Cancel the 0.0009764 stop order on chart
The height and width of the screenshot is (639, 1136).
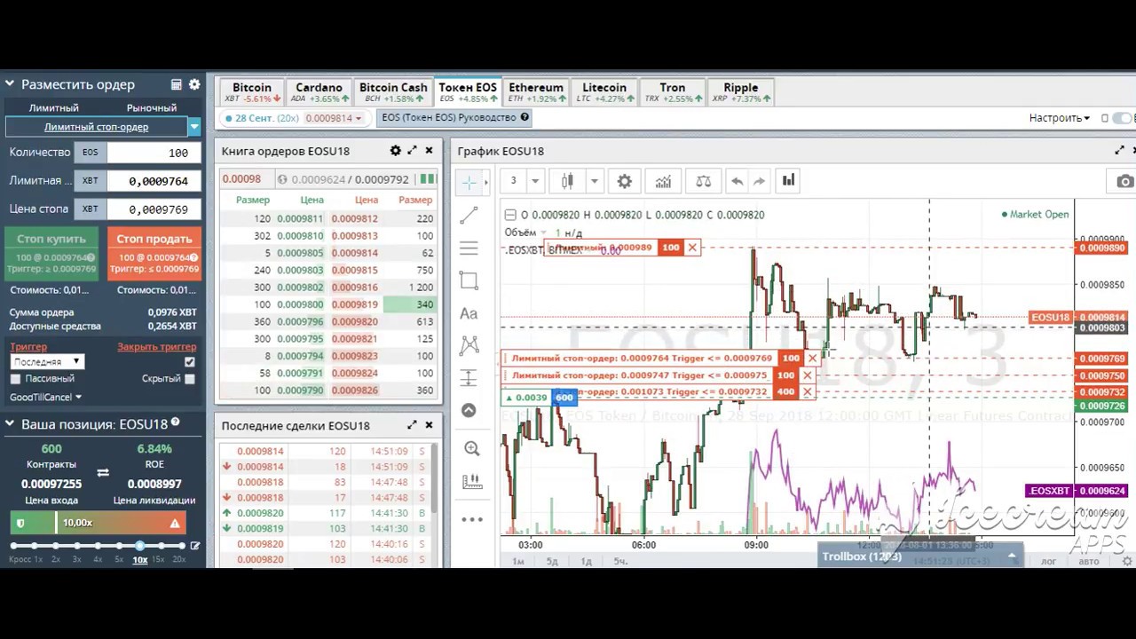(812, 359)
